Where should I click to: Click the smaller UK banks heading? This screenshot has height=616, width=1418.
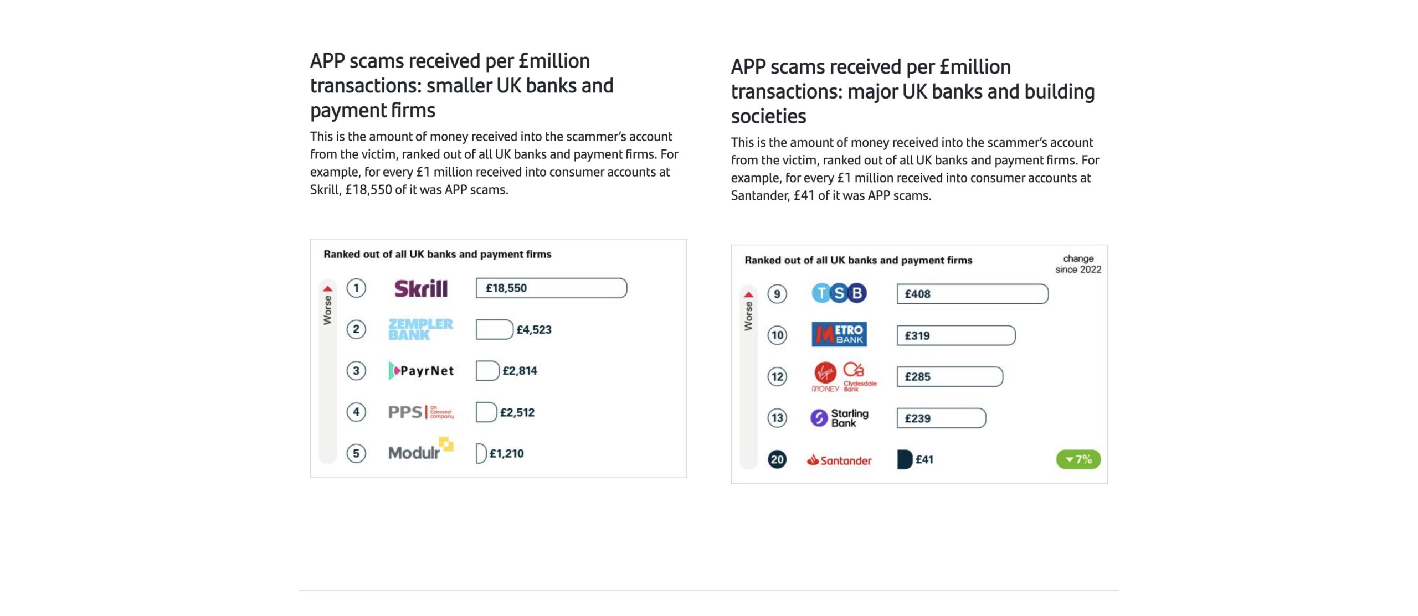(461, 86)
